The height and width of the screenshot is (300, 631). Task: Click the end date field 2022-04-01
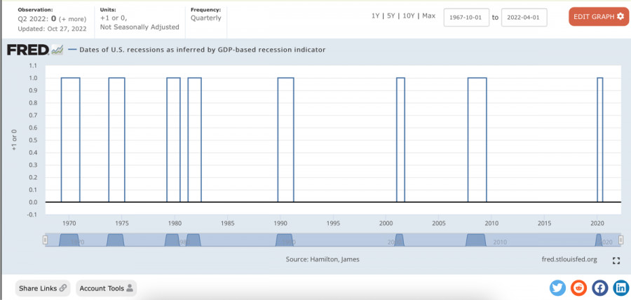524,18
